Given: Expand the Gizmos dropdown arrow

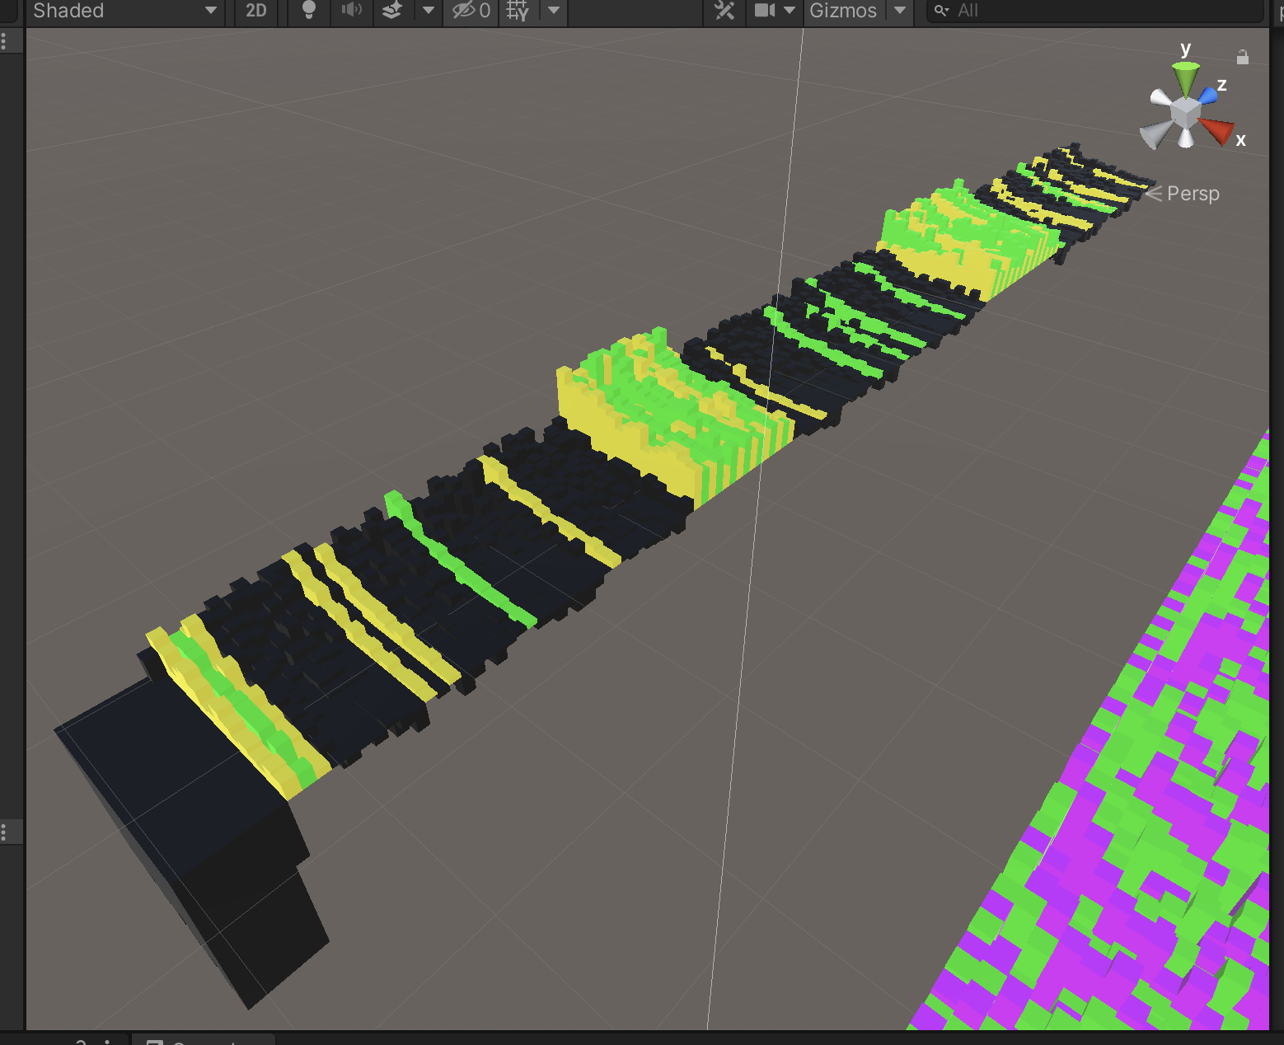Looking at the screenshot, I should pyautogui.click(x=900, y=11).
